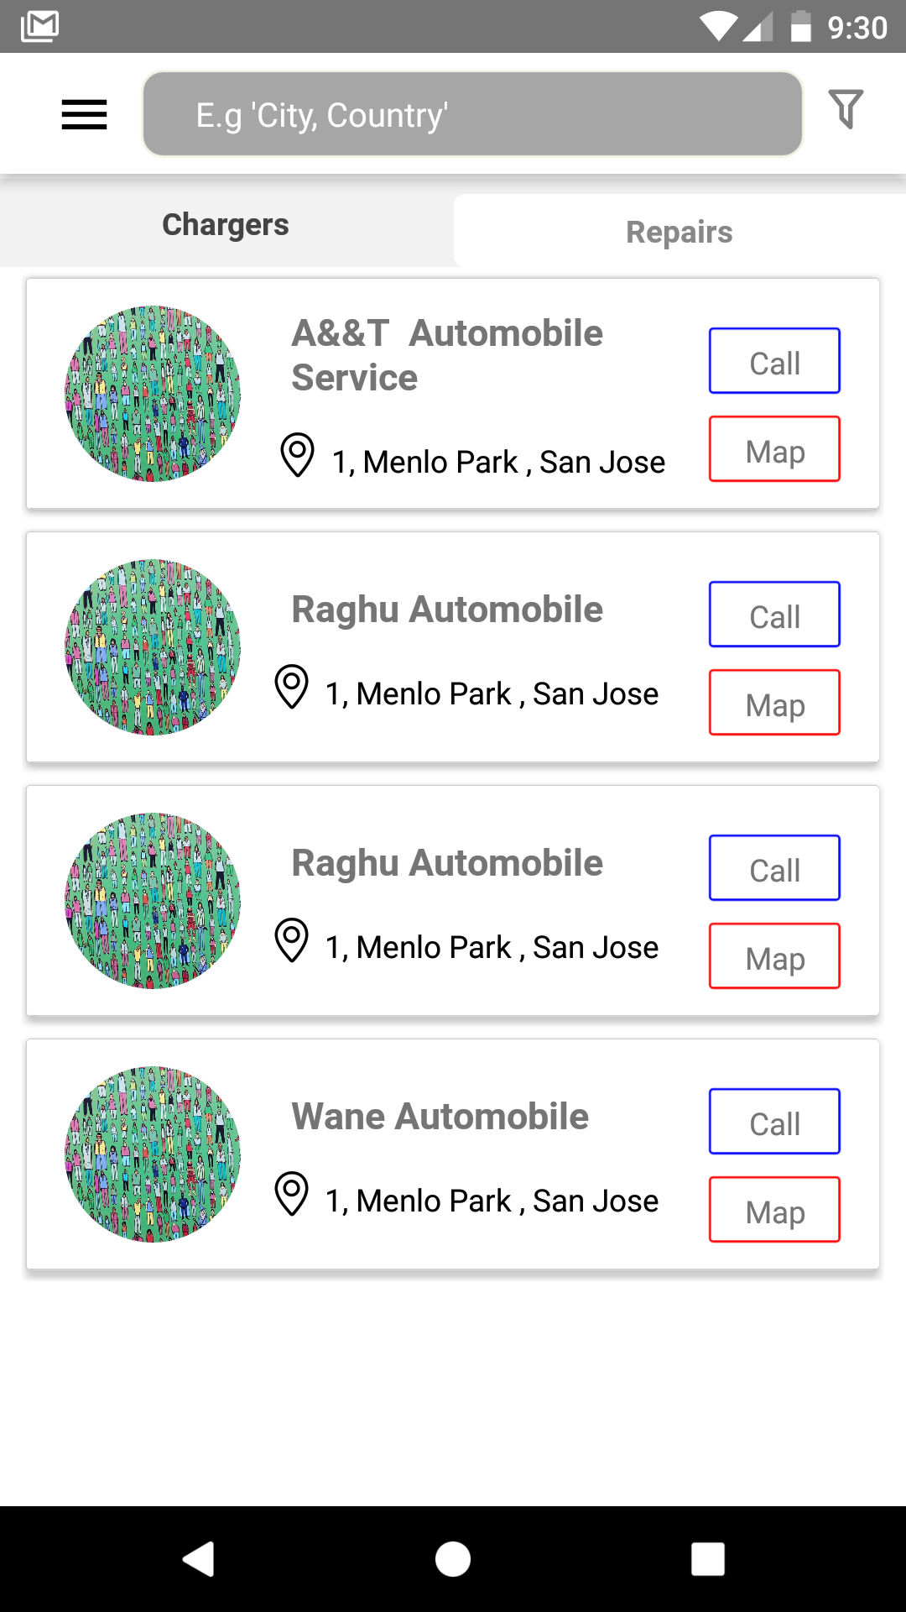Image resolution: width=906 pixels, height=1612 pixels.
Task: Open map for A&&T Automobile Service
Action: [774, 449]
